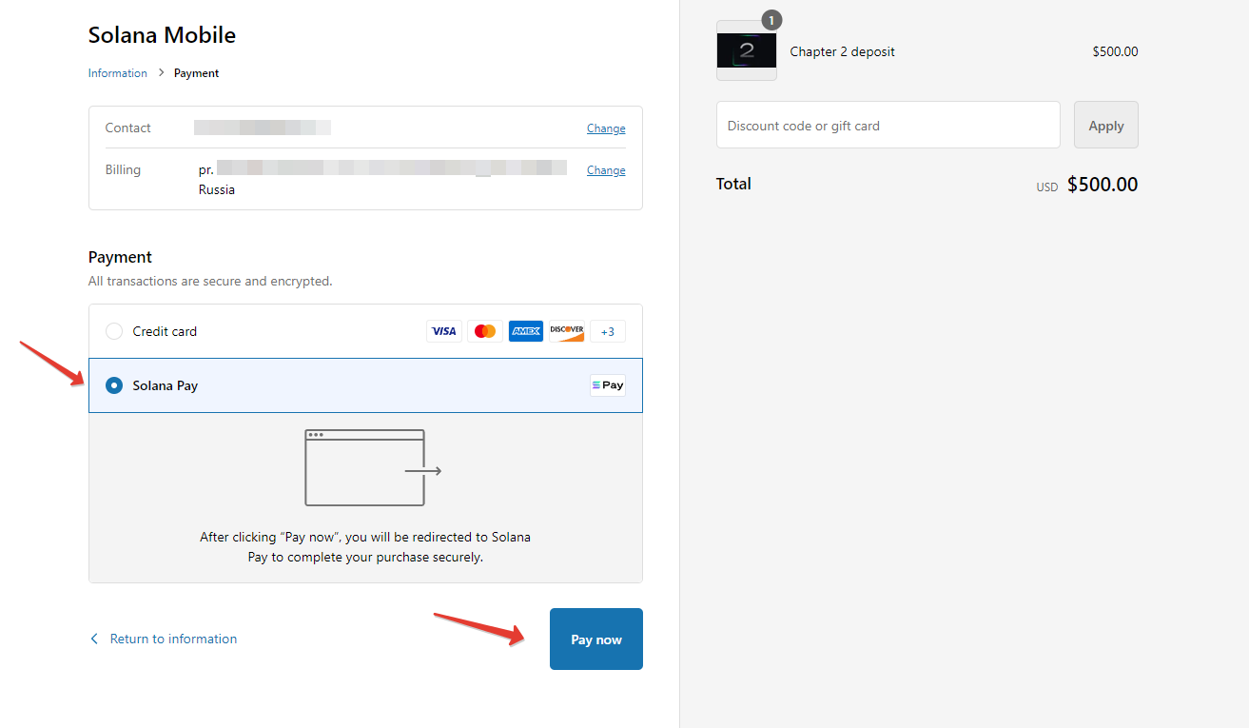Image resolution: width=1249 pixels, height=728 pixels.
Task: Go to Information breadcrumb
Action: (118, 73)
